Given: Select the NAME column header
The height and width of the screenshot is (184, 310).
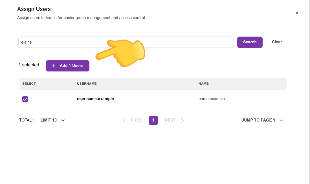Looking at the screenshot, I should (203, 84).
